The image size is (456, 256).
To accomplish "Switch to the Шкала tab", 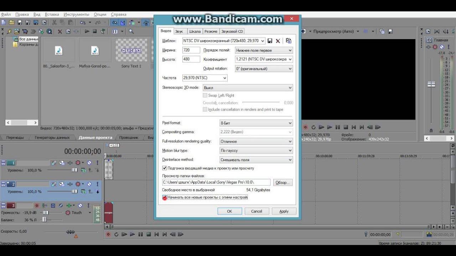I will [x=195, y=31].
